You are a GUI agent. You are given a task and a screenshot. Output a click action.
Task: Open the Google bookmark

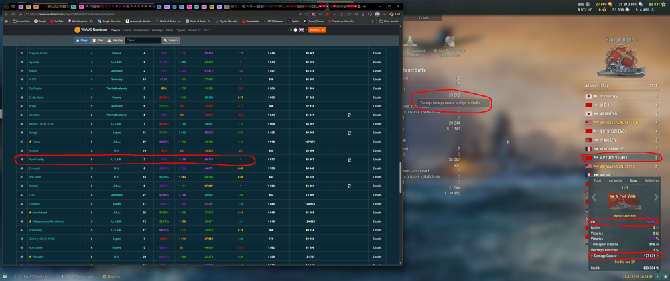tap(41, 21)
